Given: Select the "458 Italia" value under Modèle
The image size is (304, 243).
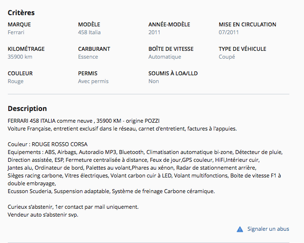Looking at the screenshot, I should pyautogui.click(x=90, y=32).
